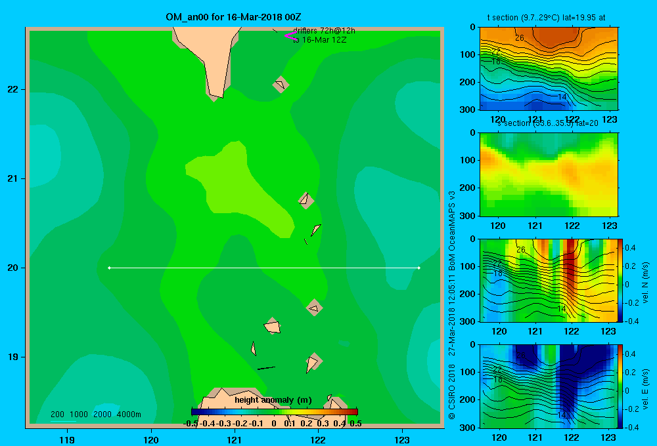Click the title OM_an00 for 16-Mar-2018 00Z

[233, 17]
